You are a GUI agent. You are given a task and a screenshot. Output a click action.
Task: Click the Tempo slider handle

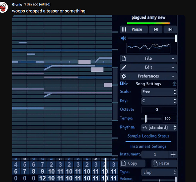point(146,119)
